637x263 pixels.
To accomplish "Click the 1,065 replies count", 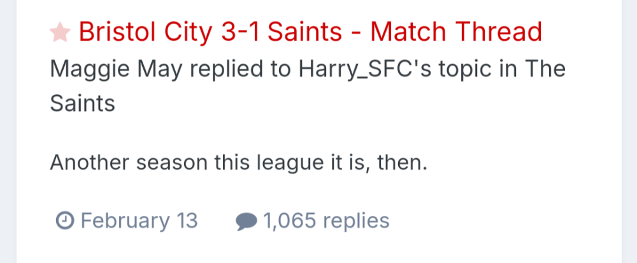I will coord(326,221).
